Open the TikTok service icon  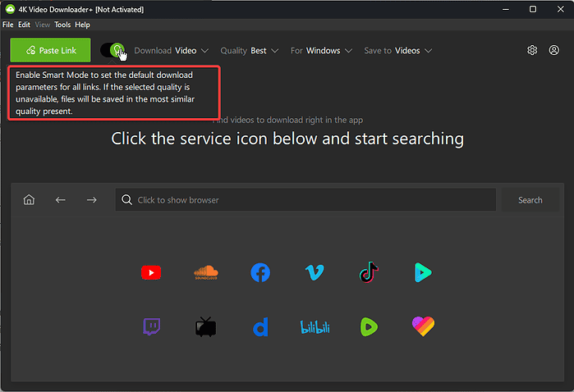pyautogui.click(x=369, y=273)
